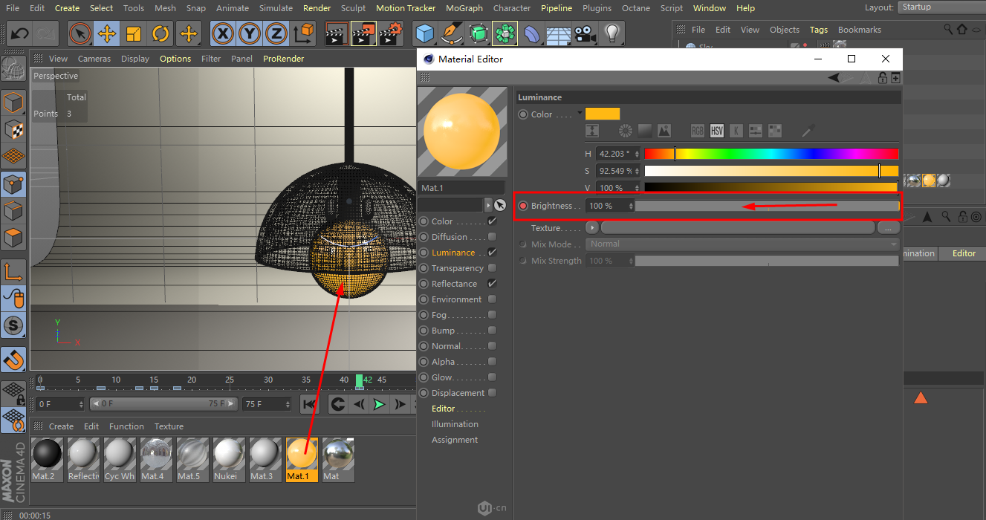Open the MoGraph menu
The width and height of the screenshot is (986, 520).
point(464,8)
